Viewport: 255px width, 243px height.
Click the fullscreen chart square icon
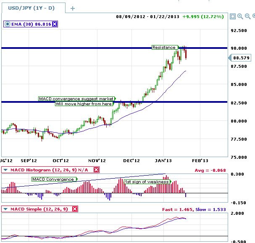[x=233, y=16]
